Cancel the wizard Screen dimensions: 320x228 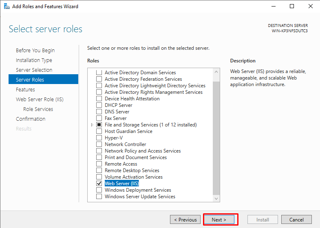click(296, 219)
